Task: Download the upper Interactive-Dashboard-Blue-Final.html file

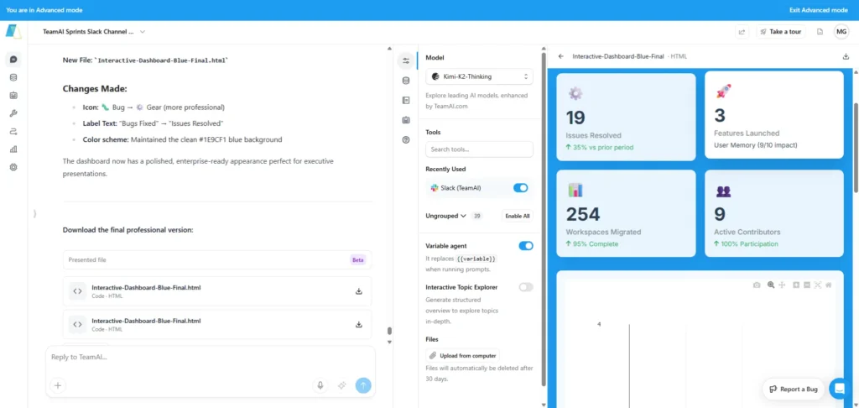Action: click(x=359, y=291)
